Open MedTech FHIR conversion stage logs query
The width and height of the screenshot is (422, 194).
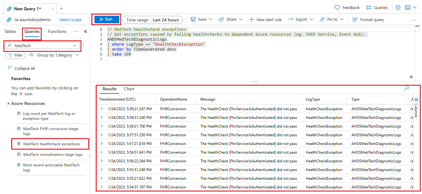click(51, 131)
